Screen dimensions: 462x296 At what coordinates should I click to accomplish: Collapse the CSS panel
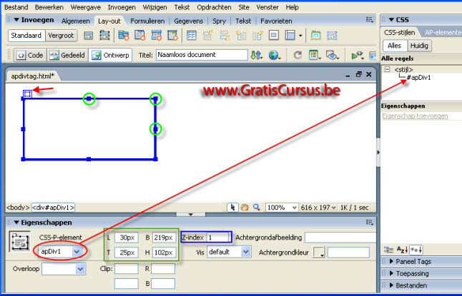(391, 20)
